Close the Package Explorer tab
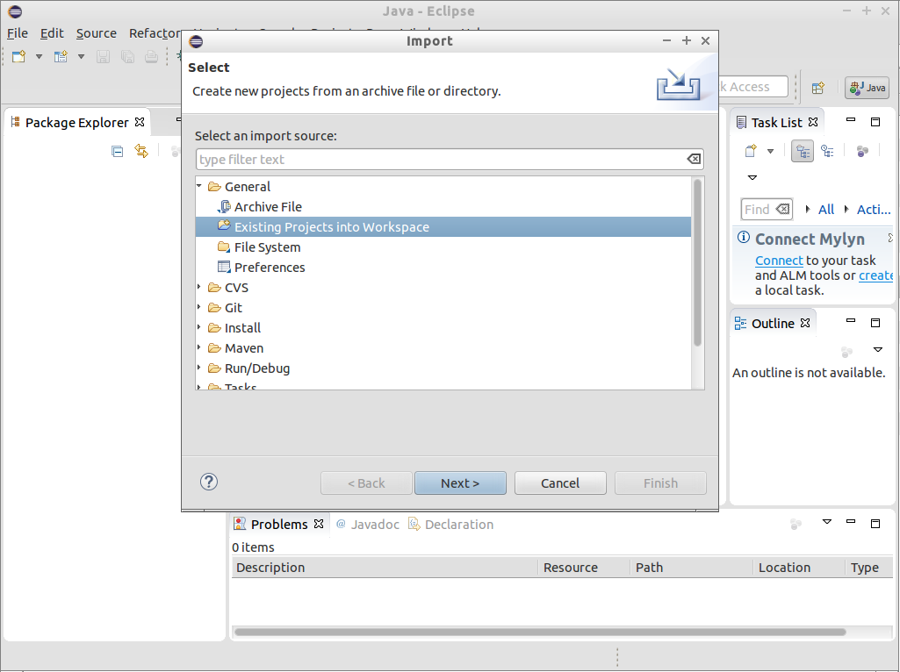900x672 pixels. [x=140, y=122]
